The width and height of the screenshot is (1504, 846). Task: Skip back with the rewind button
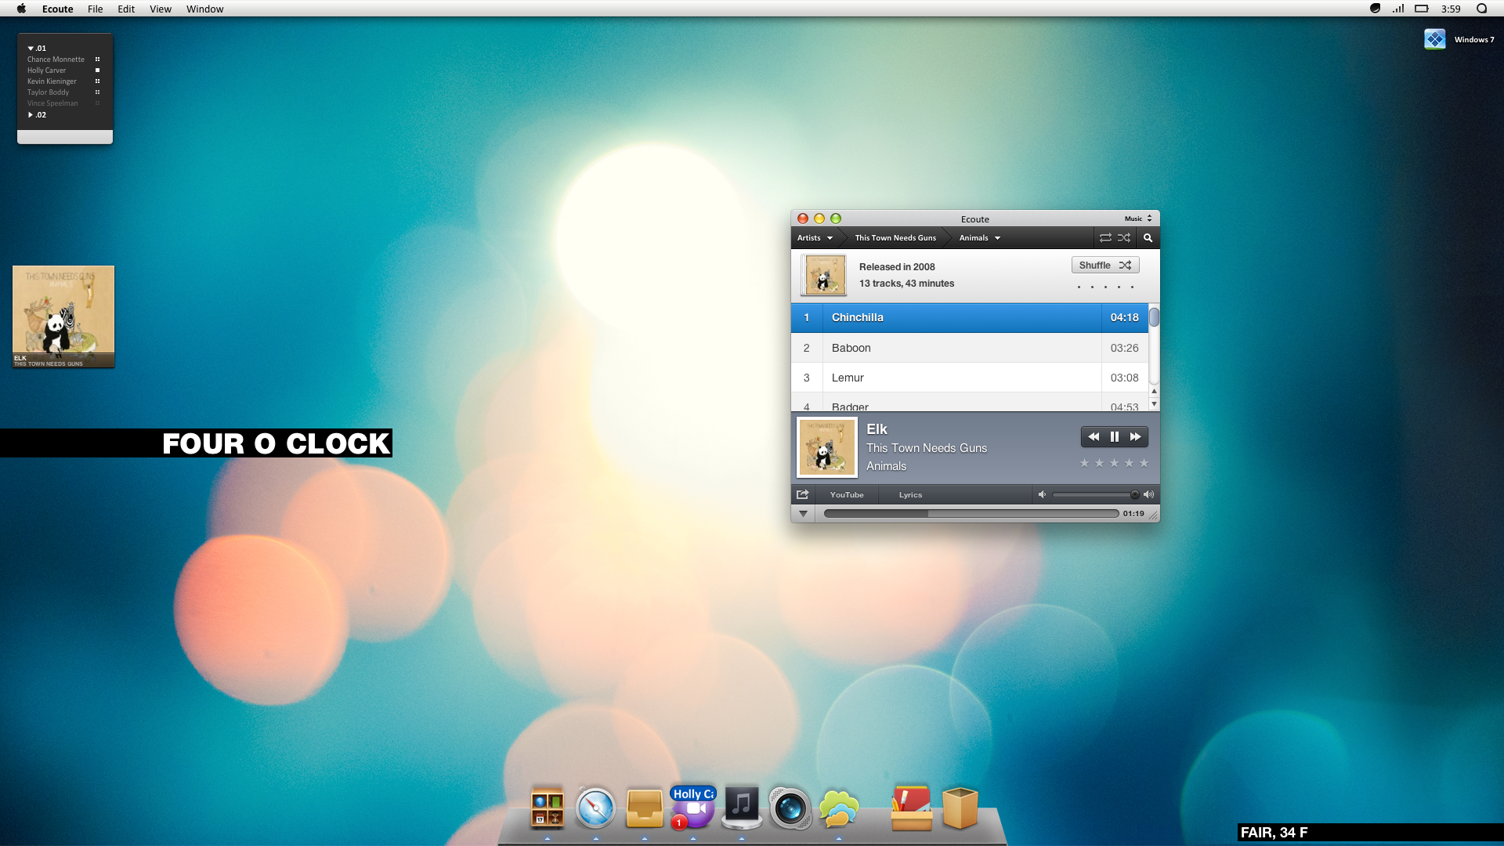click(1094, 437)
